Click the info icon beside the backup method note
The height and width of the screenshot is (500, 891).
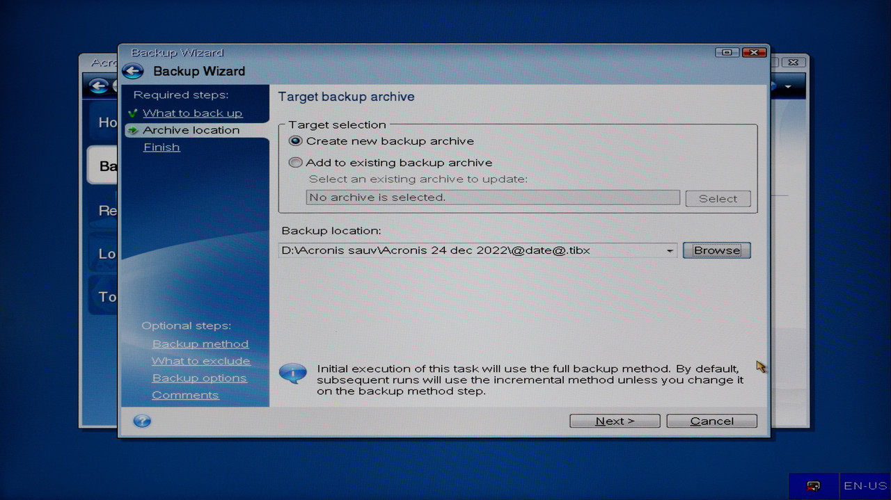point(292,373)
